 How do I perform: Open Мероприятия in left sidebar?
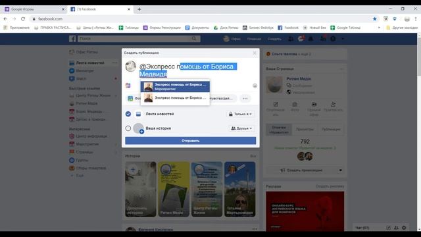pyautogui.click(x=84, y=144)
